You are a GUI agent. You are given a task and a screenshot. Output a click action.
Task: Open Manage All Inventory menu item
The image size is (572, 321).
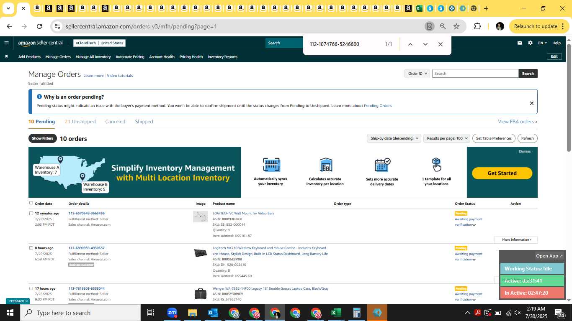(93, 57)
